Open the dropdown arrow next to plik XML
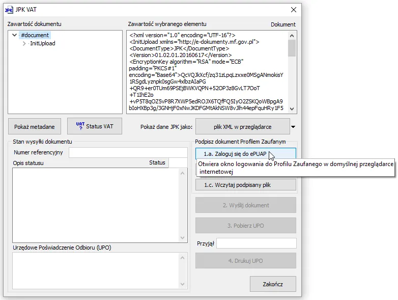The height and width of the screenshot is (300, 398). 293,127
